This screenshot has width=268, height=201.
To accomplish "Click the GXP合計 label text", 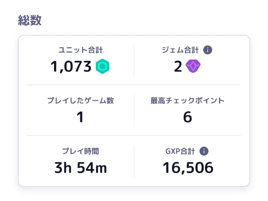I will click(180, 151).
